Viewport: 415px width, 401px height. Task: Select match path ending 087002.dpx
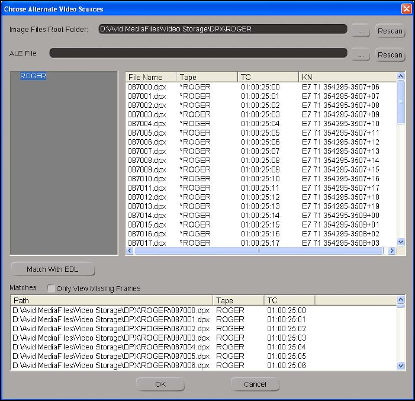point(111,328)
